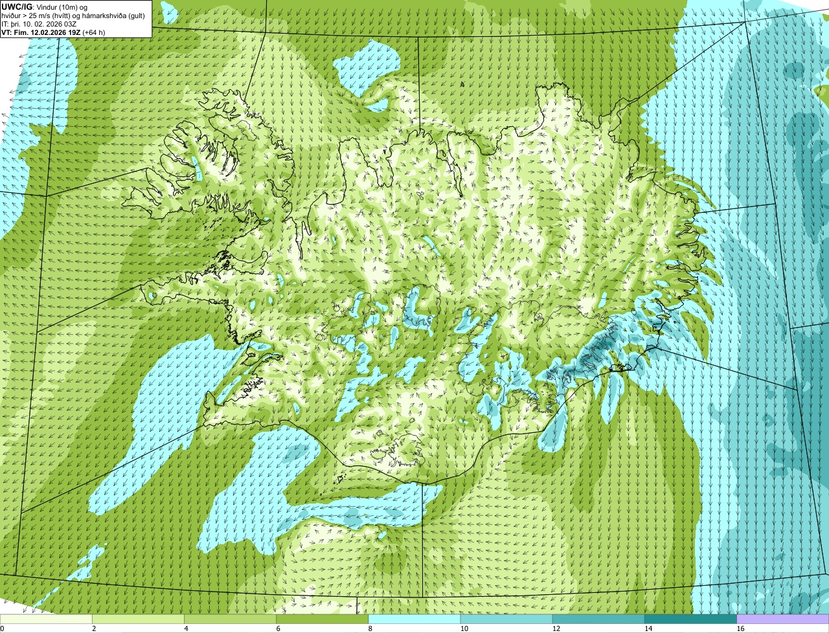Click the legend scale label "12"
This screenshot has height=633, width=829.
(x=556, y=628)
